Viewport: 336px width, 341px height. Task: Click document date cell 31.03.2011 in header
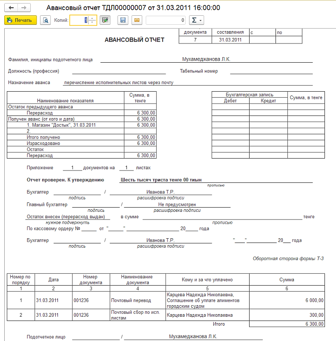pyautogui.click(x=230, y=40)
